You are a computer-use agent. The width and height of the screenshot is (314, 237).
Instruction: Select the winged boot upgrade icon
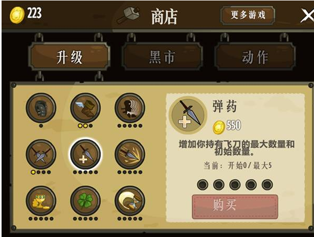tap(85, 108)
